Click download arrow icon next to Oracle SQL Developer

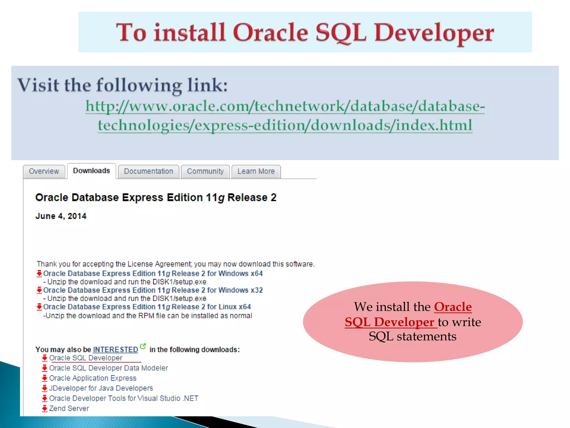coord(45,358)
